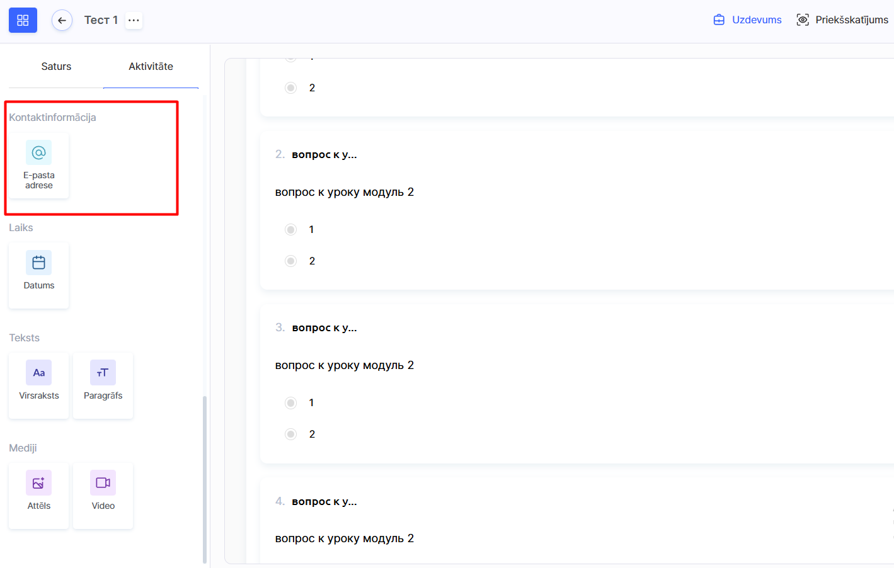Add a Datums date element
The height and width of the screenshot is (568, 894).
pos(39,275)
